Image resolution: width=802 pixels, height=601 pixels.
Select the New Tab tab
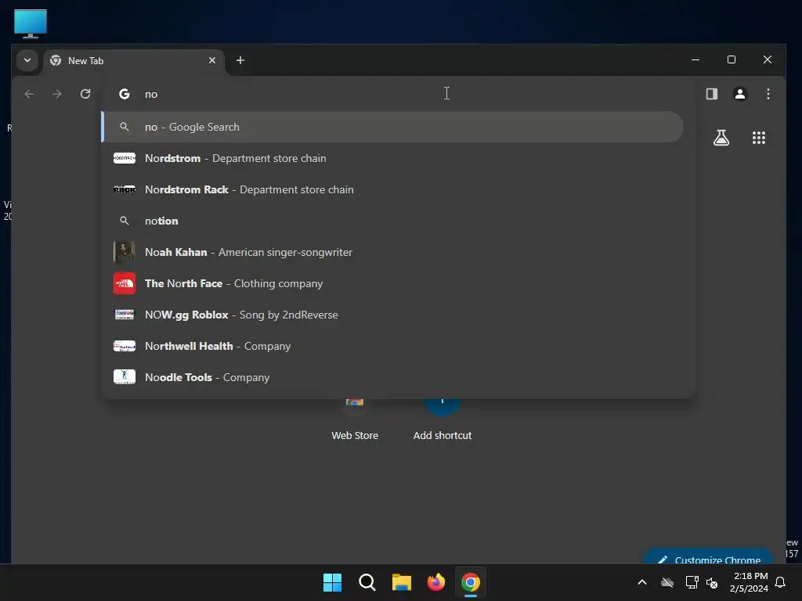click(133, 61)
